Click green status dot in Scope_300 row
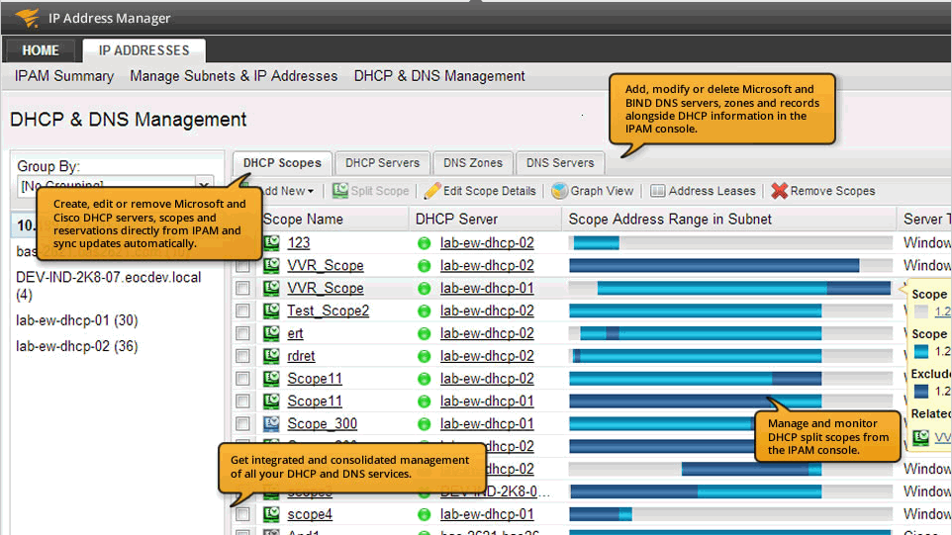This screenshot has height=535, width=952. [x=424, y=424]
